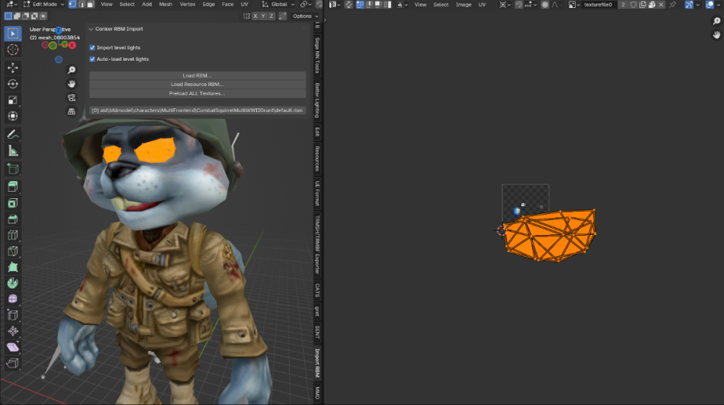724x405 pixels.
Task: Toggle camera view in 3D viewport
Action: [72, 98]
